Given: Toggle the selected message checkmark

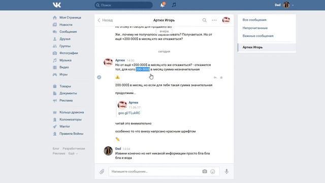Looking at the screenshot, I should click(x=99, y=77).
